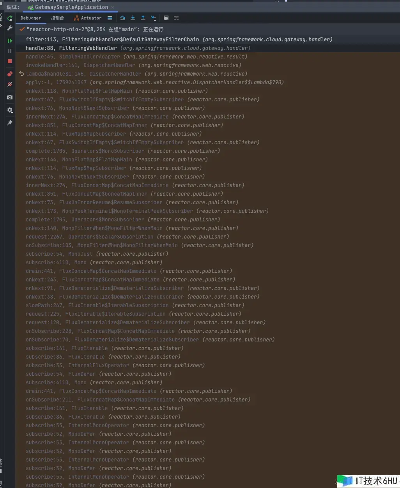Open Evaluate Expression calculator icon
This screenshot has height=488, width=400.
pos(166,18)
